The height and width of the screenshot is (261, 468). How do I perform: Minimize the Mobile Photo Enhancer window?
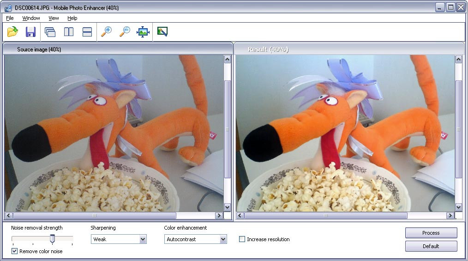tap(439, 7)
